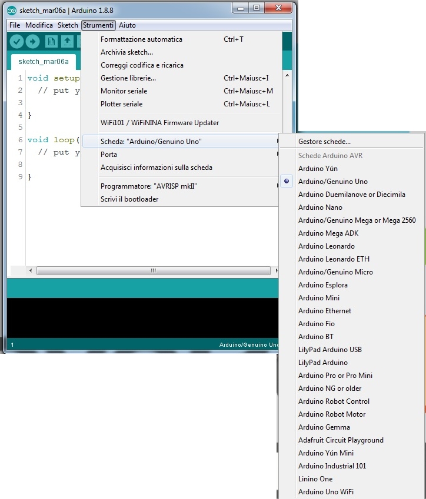This screenshot has height=499, width=426.
Task: Click the Verify checkmark toolbar icon
Action: [16, 41]
